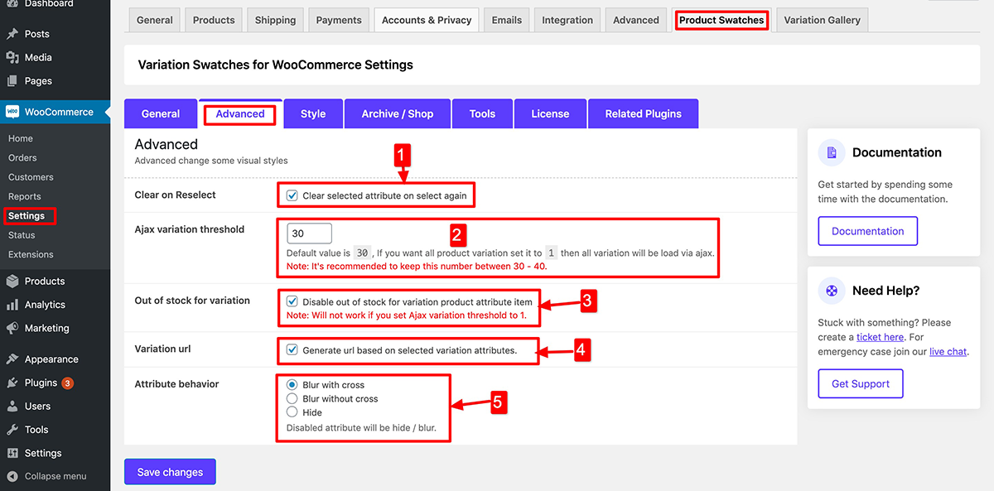994x491 pixels.
Task: Select Blur with cross radio option
Action: (x=292, y=385)
